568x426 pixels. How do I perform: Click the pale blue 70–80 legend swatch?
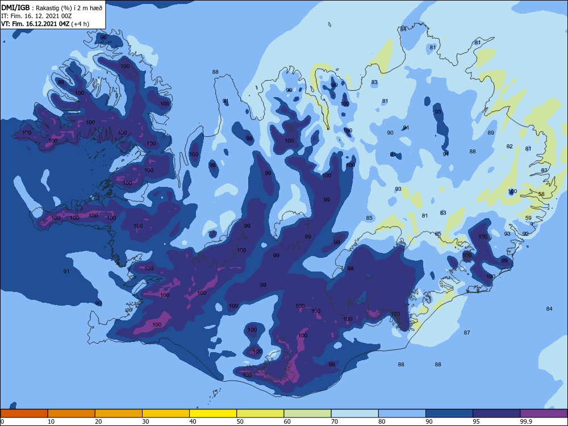354,414
